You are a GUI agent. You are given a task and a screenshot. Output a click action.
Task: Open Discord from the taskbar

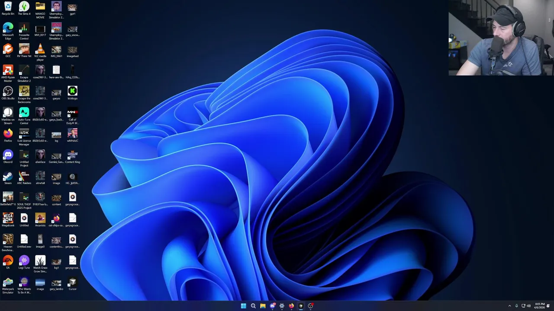pos(272,306)
